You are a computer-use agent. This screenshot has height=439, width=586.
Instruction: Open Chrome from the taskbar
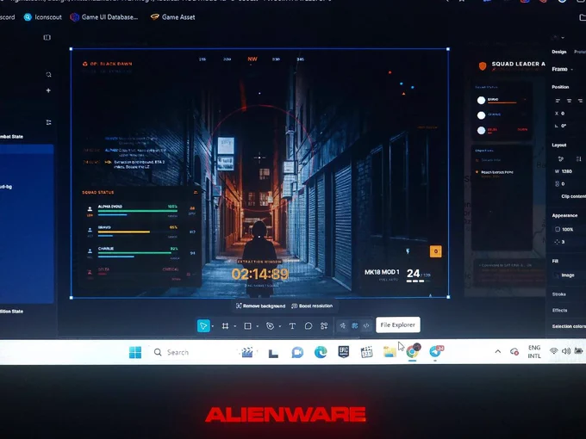(413, 352)
